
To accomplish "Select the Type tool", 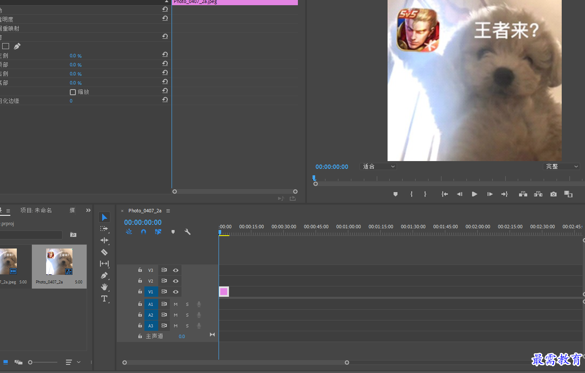I will tap(104, 298).
